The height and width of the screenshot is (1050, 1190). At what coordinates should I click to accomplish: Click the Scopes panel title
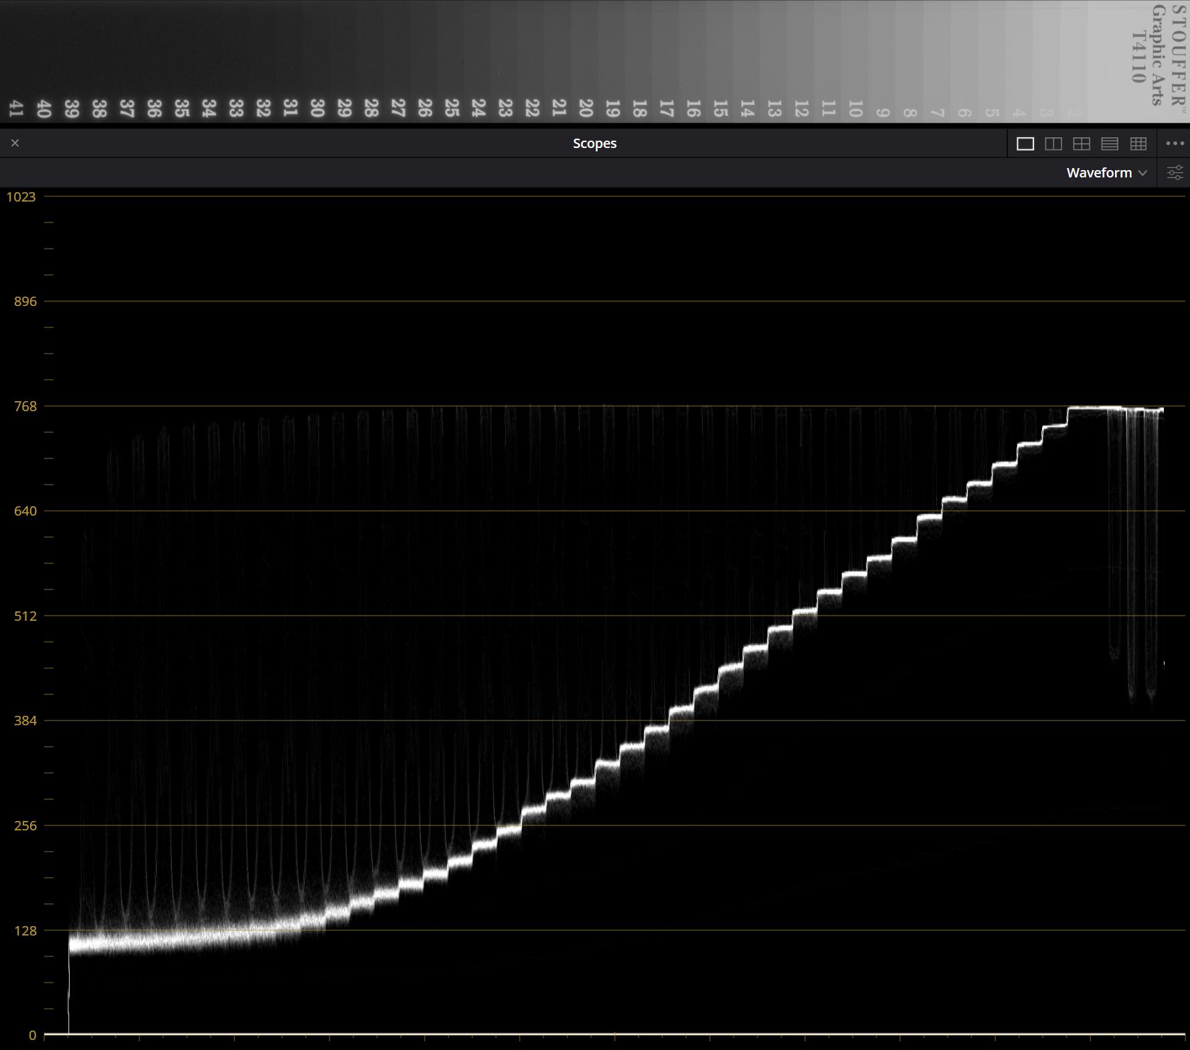click(594, 143)
